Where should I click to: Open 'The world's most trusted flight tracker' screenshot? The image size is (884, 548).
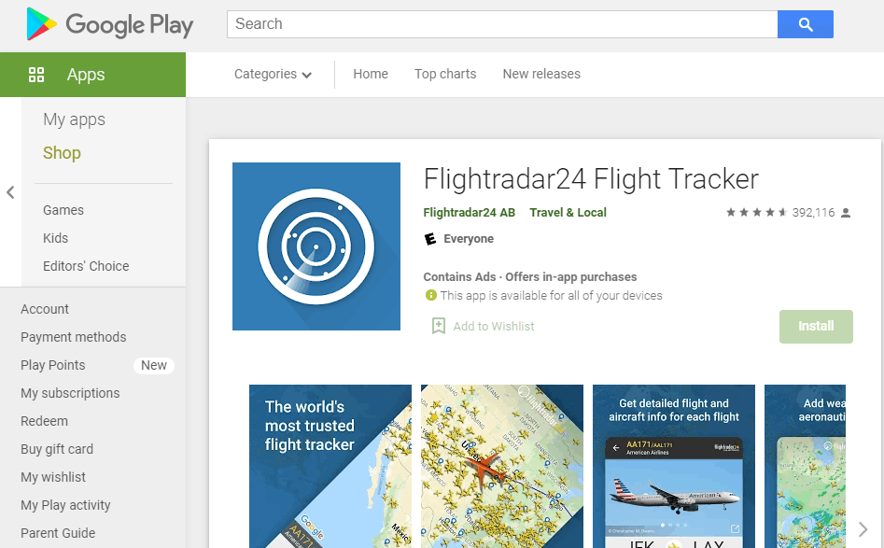(x=330, y=466)
